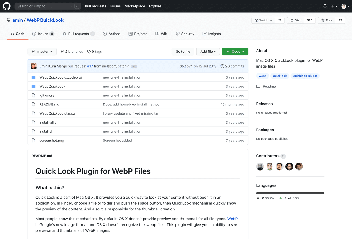This screenshot has height=239, width=352.
Task: Switch to the repository Pull requests tab
Action: tap(79, 34)
